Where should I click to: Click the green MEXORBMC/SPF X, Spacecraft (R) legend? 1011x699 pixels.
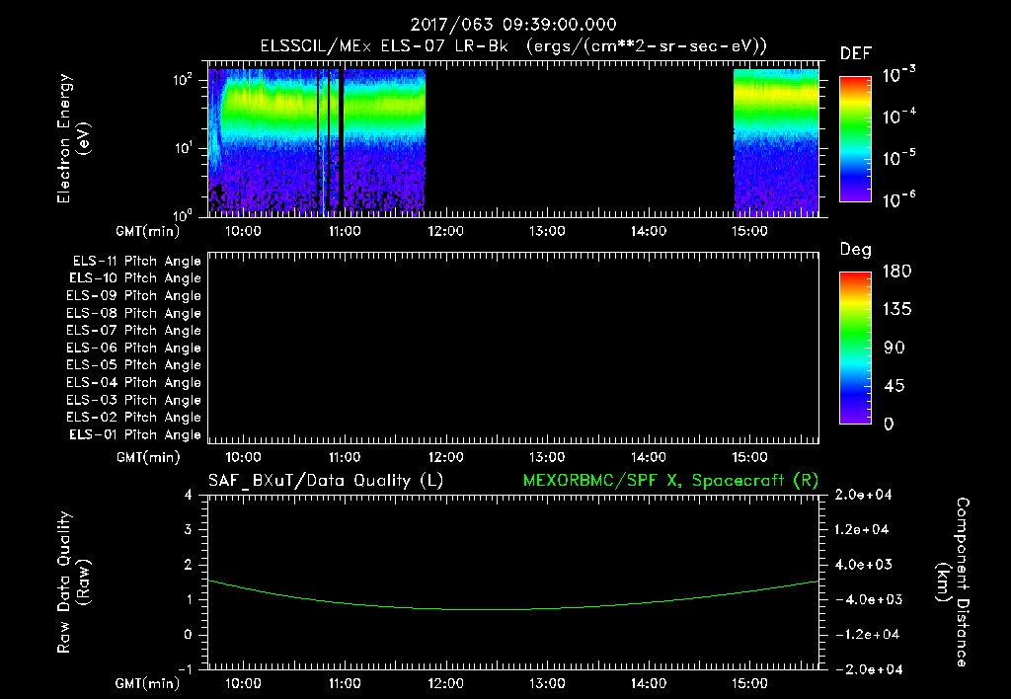click(670, 481)
